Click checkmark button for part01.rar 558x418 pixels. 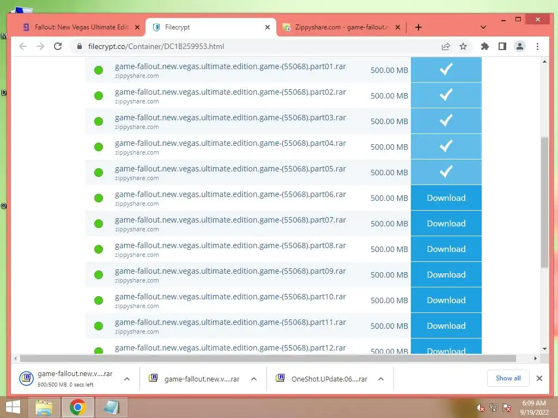[x=446, y=70]
